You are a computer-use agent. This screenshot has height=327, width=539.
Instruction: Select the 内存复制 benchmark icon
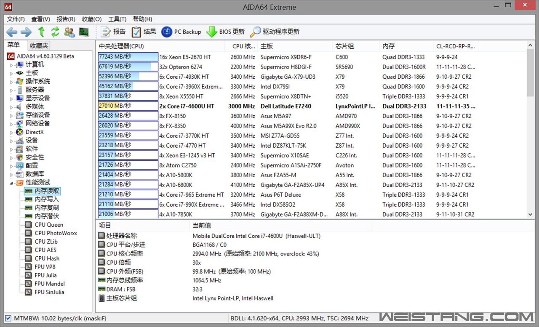point(29,208)
